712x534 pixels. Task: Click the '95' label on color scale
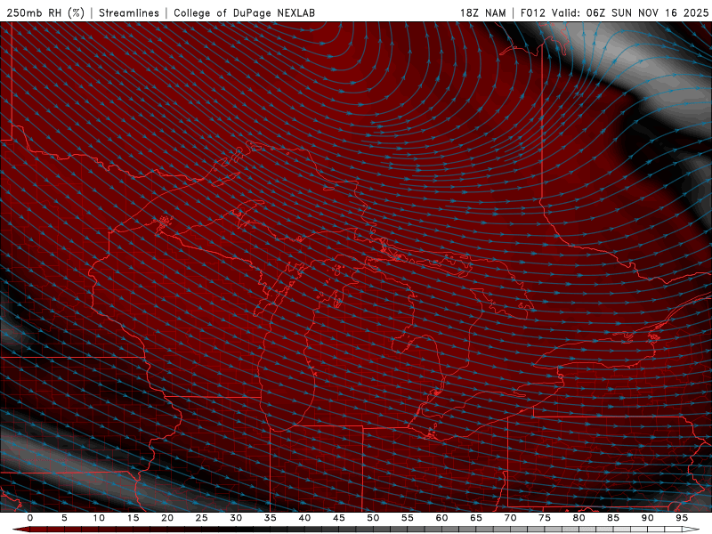[x=682, y=518]
